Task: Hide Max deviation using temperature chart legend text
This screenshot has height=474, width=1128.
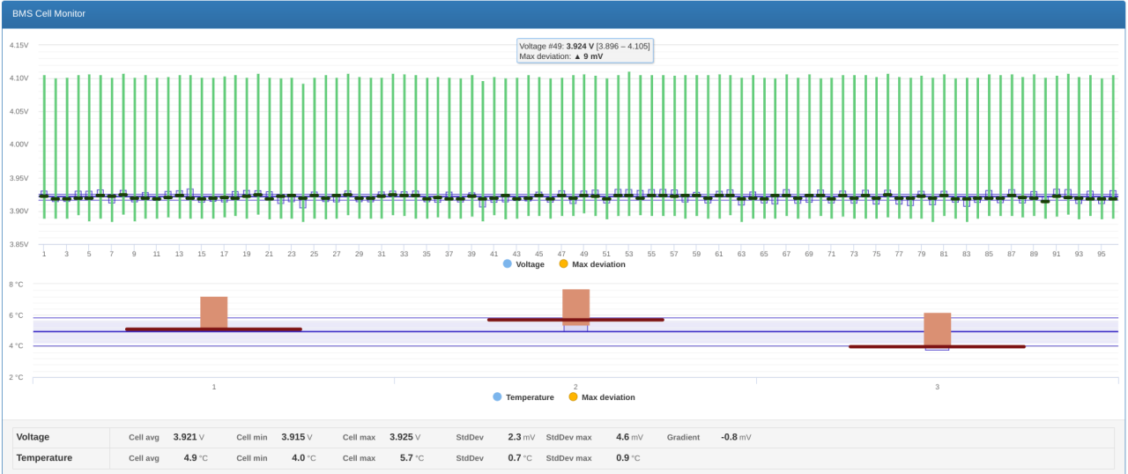Action: (608, 397)
